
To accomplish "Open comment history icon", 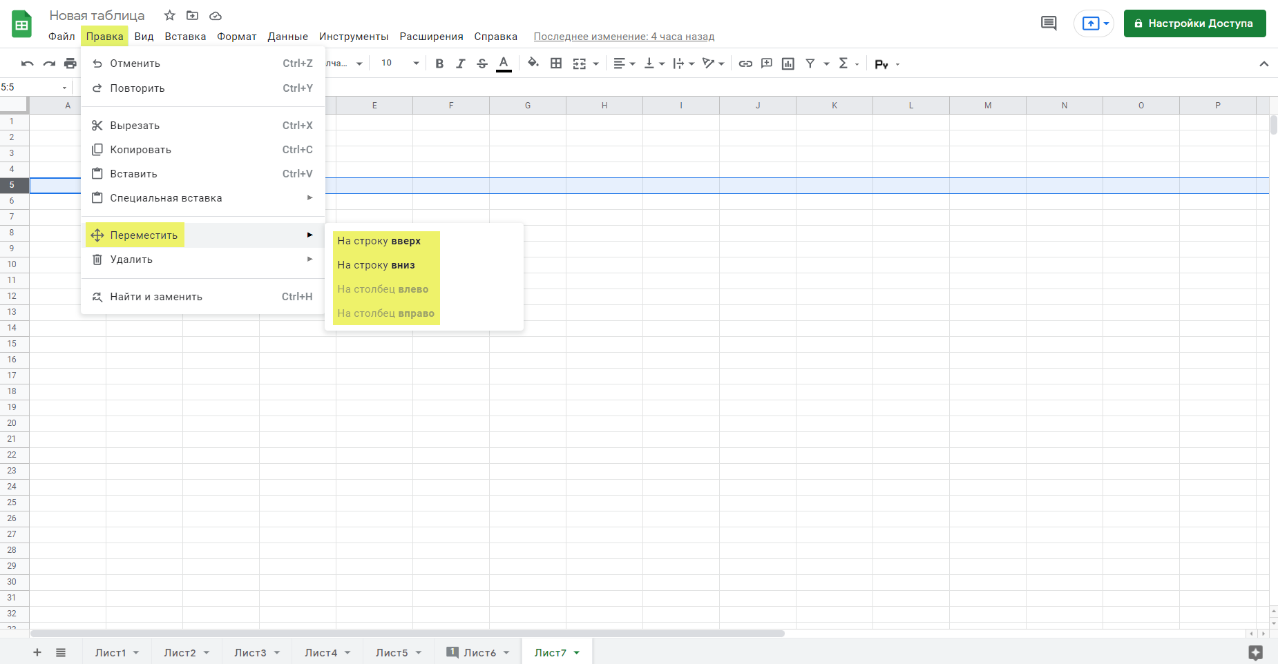I will coord(1049,23).
